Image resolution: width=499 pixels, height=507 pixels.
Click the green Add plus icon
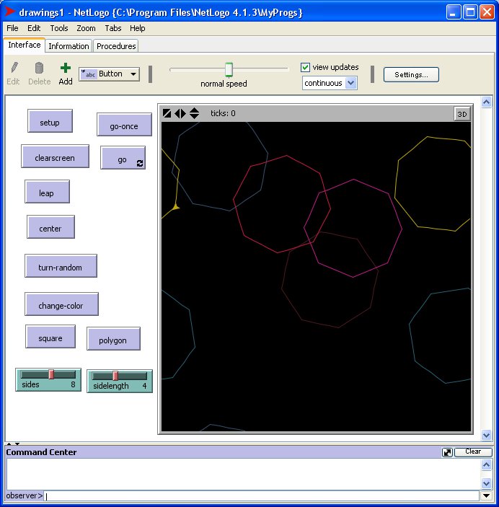tap(66, 68)
